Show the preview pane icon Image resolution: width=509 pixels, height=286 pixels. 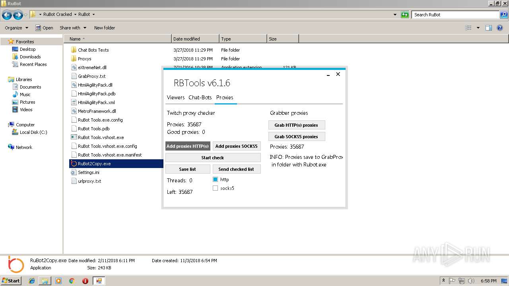(x=489, y=28)
